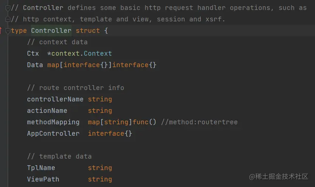Click the //method:routertree comment

(199, 122)
